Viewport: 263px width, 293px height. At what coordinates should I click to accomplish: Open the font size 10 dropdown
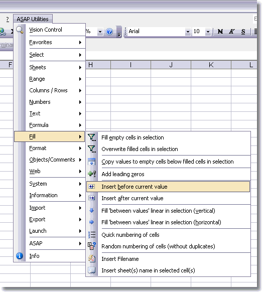coord(208,32)
